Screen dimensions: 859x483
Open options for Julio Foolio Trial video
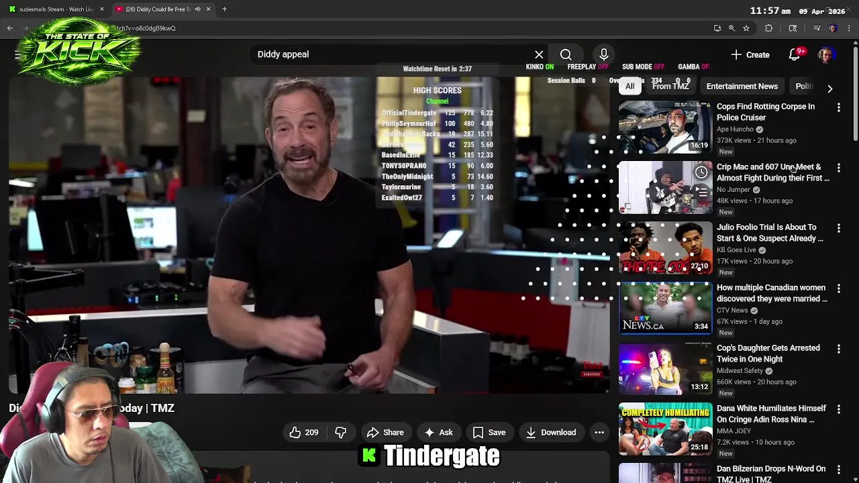click(838, 228)
